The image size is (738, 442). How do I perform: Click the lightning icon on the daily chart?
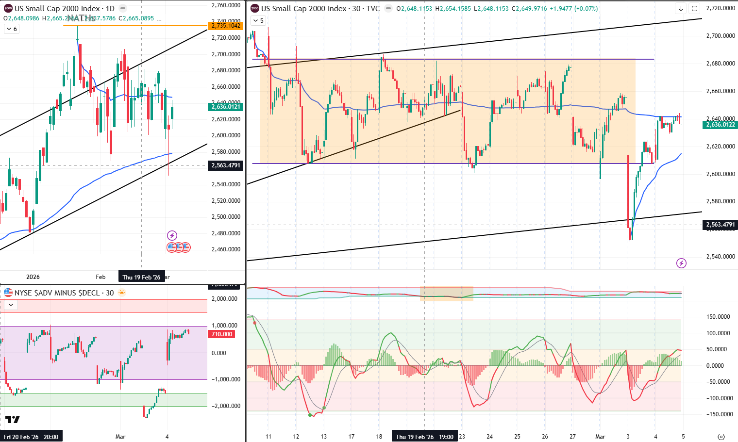tap(172, 236)
